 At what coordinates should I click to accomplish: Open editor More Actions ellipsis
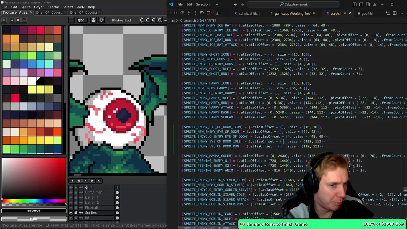(402, 13)
